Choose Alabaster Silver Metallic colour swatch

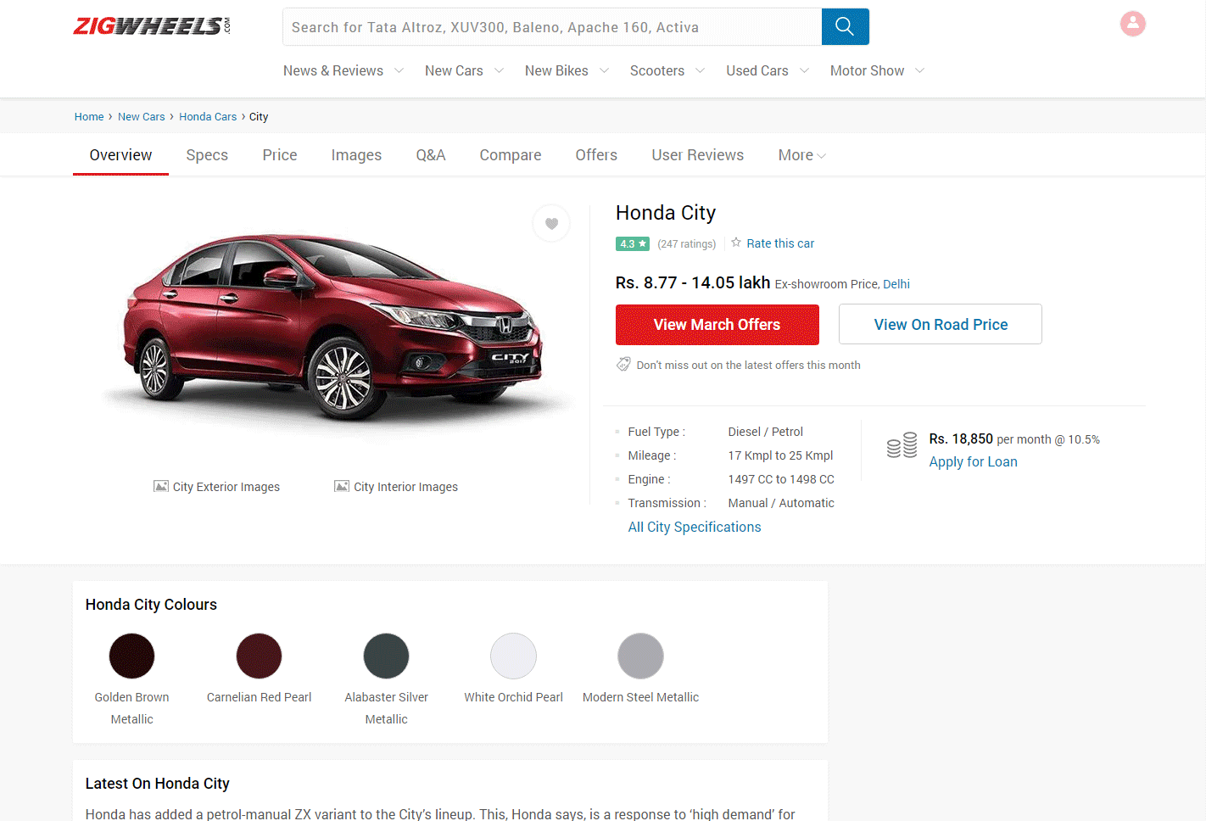pos(386,656)
